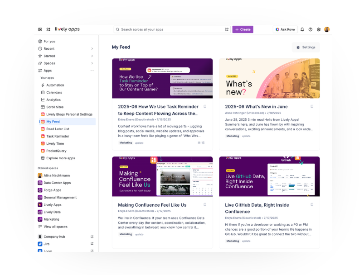The width and height of the screenshot is (364, 275).
Task: Click the Automation lightning icon
Action: 43,85
